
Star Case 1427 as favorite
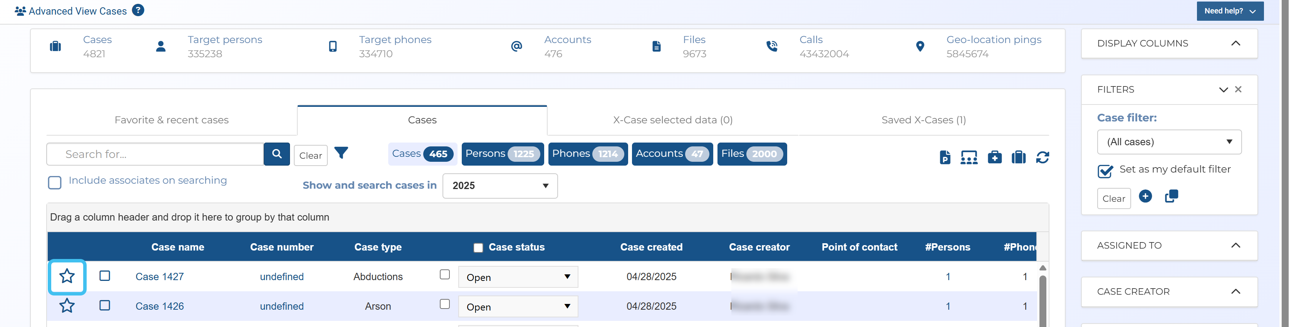(67, 276)
